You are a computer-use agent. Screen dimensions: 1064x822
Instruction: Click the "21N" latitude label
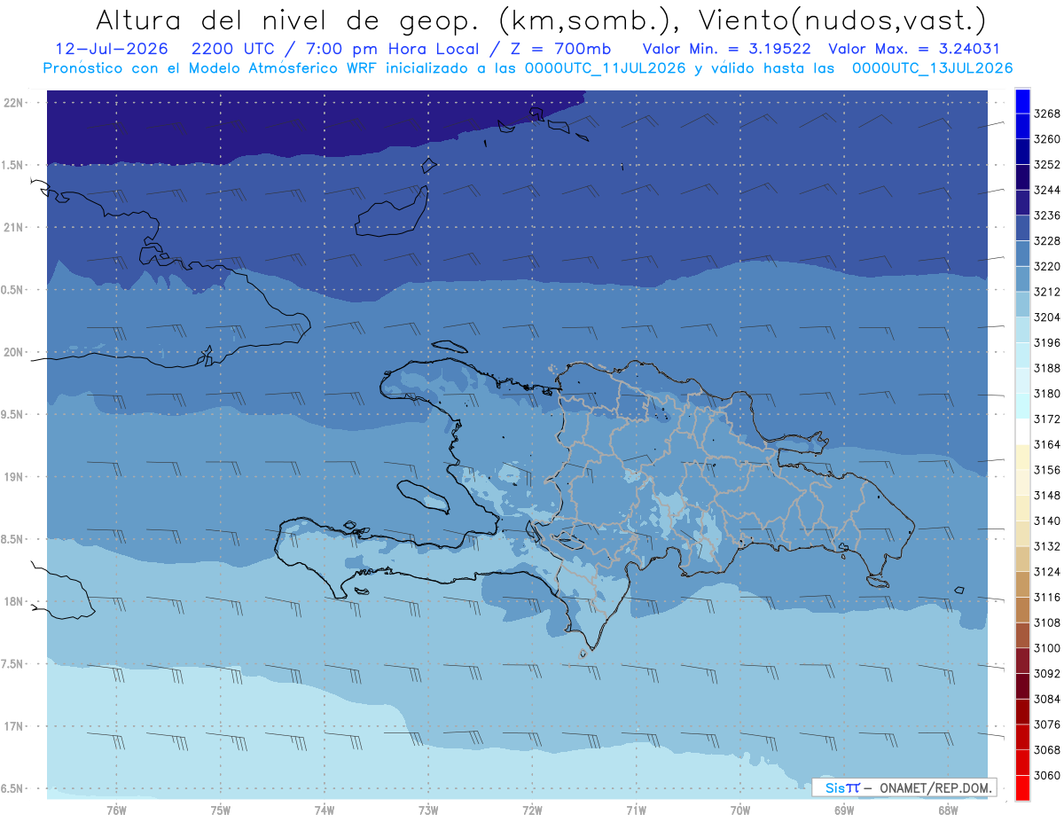click(14, 227)
